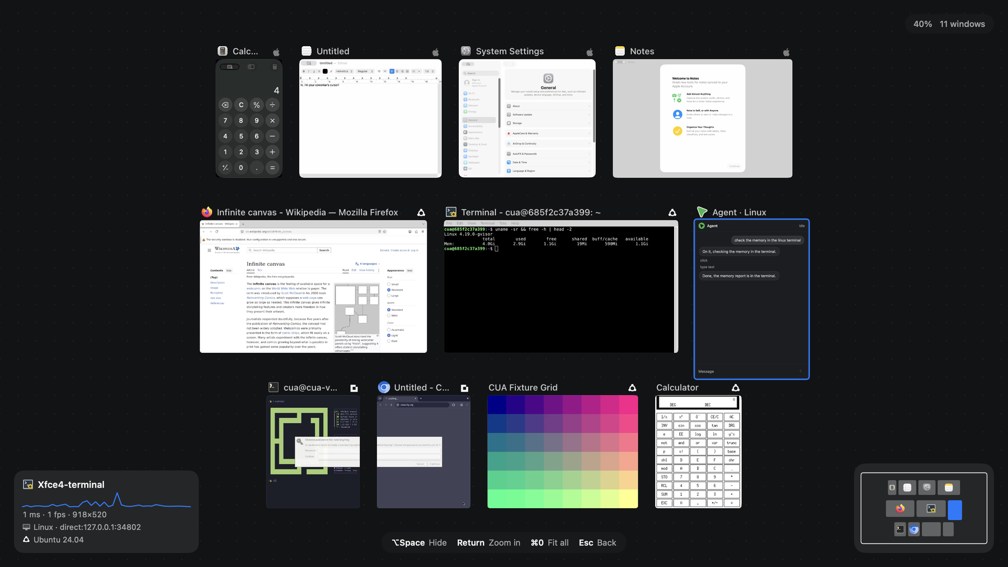The image size is (1008, 567).
Task: Click the terminal icon next to Terminal title
Action: pyautogui.click(x=451, y=212)
